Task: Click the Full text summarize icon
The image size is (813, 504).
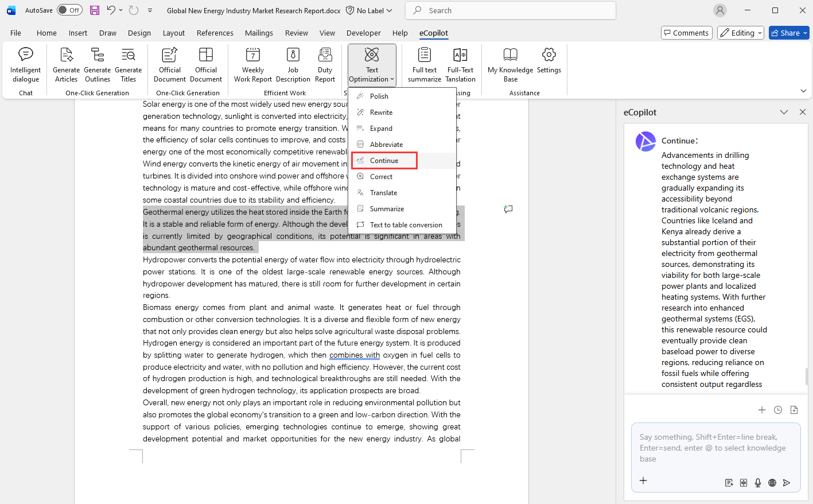Action: tap(424, 65)
